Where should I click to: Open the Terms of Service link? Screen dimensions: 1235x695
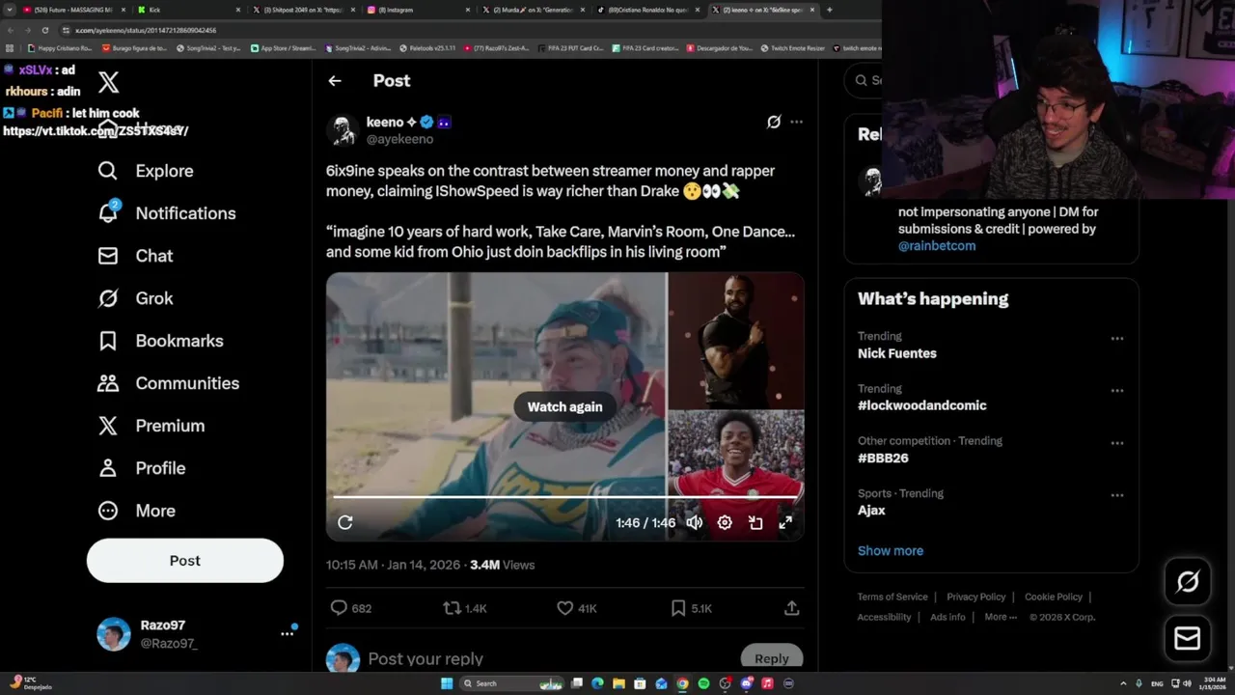tap(892, 597)
